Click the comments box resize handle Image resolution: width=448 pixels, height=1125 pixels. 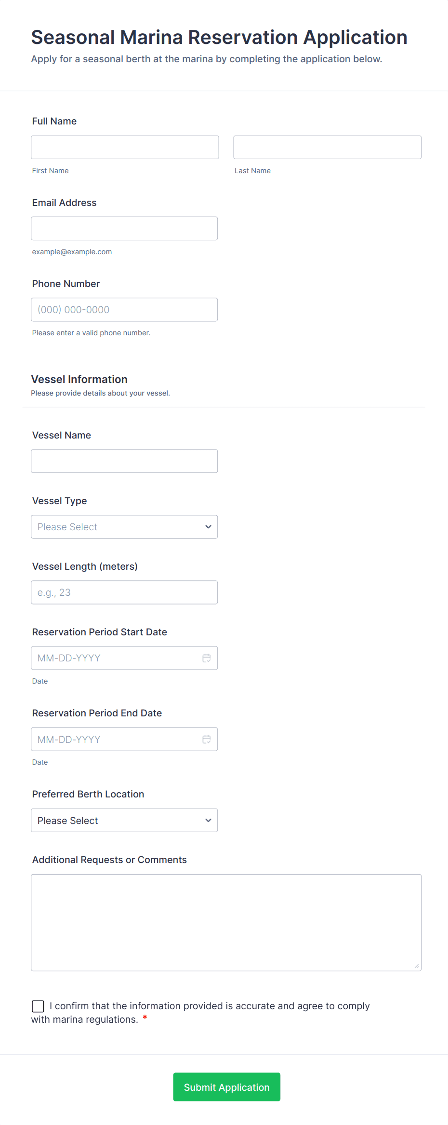[416, 966]
